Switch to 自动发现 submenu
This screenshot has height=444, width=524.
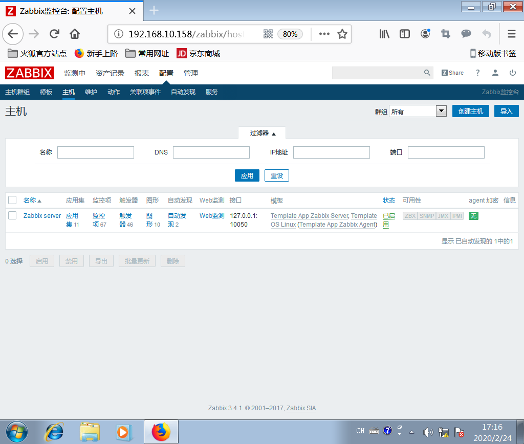pyautogui.click(x=183, y=92)
